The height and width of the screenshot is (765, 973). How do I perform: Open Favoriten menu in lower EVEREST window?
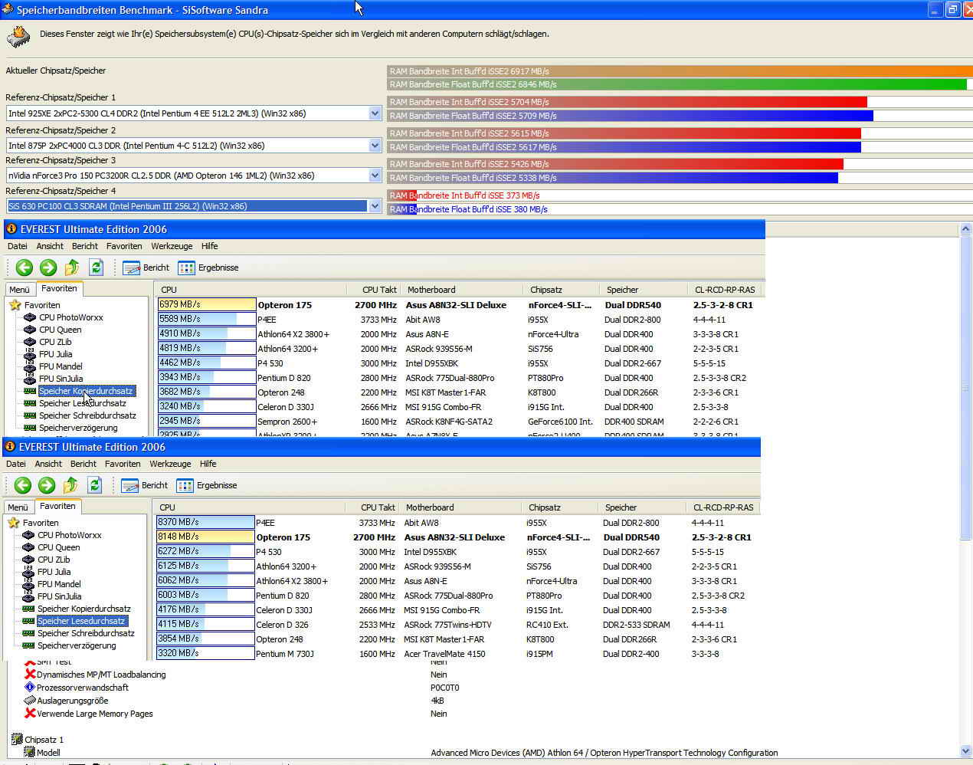123,464
